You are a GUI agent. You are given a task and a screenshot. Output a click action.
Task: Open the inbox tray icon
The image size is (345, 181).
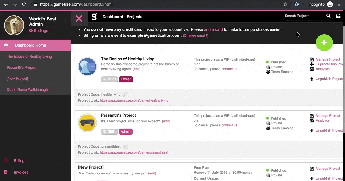338,16
